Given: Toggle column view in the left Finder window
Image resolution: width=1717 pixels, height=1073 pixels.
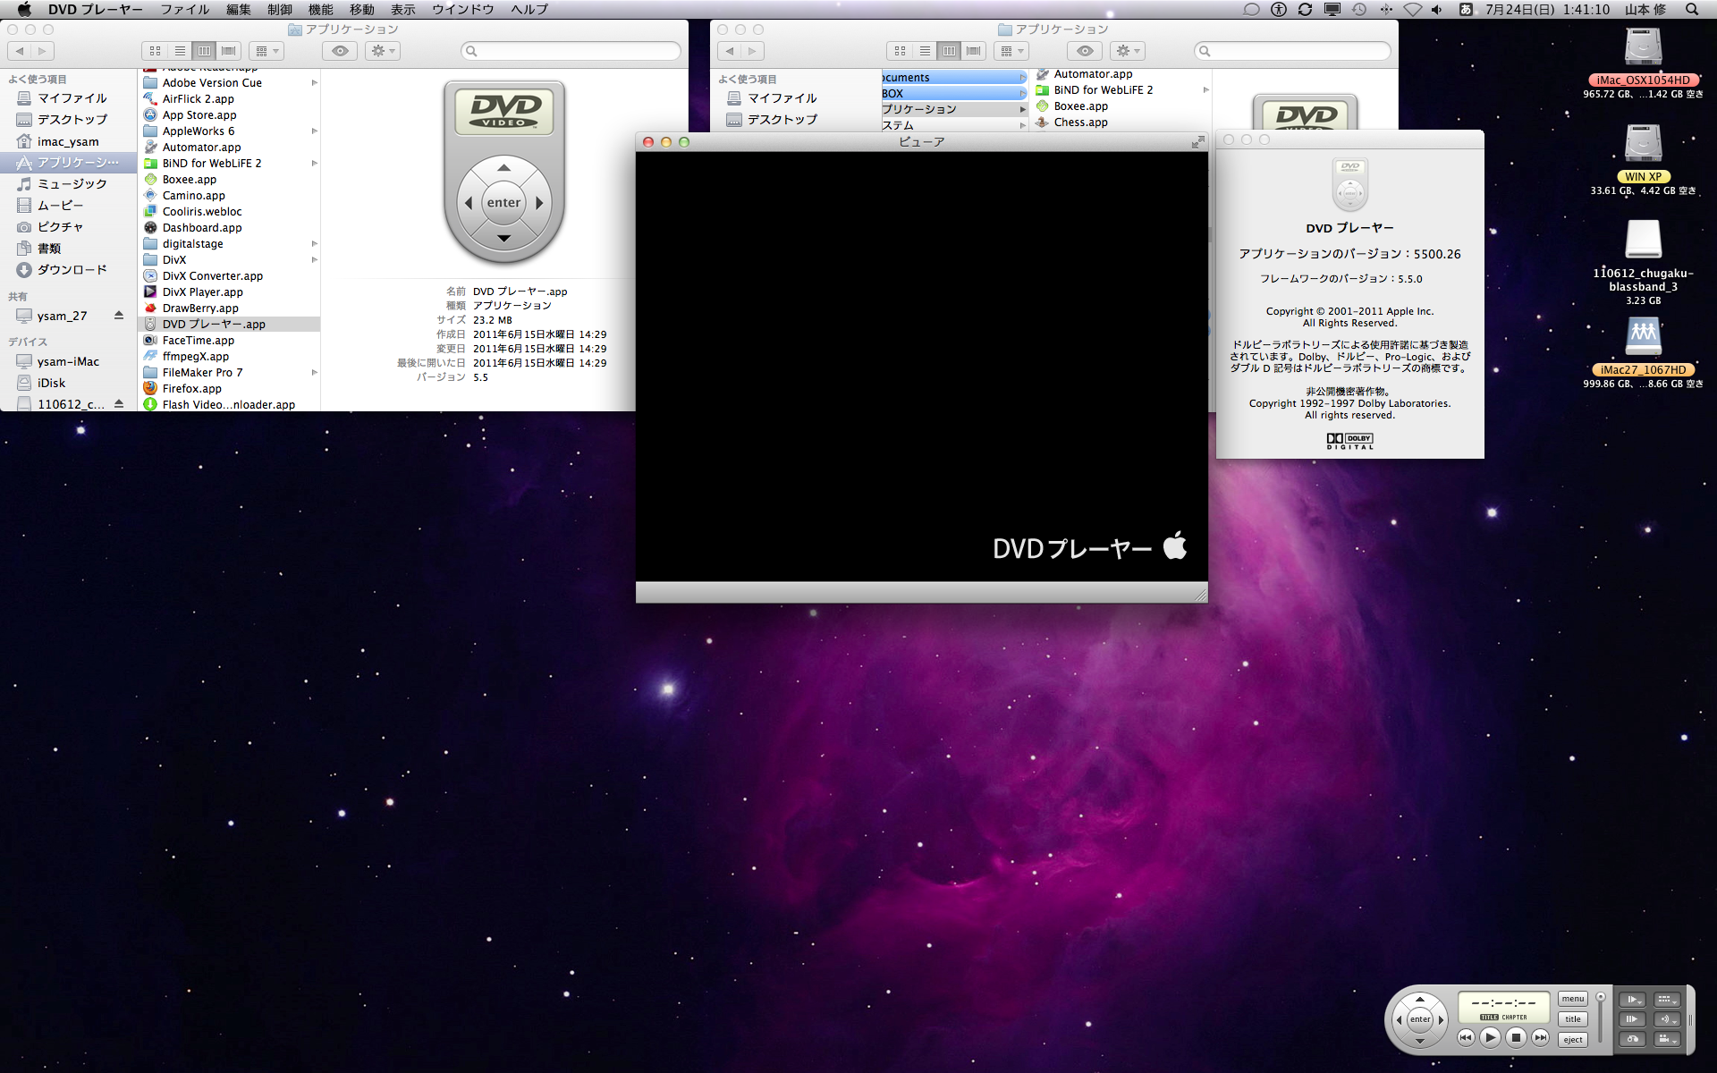Looking at the screenshot, I should (204, 51).
